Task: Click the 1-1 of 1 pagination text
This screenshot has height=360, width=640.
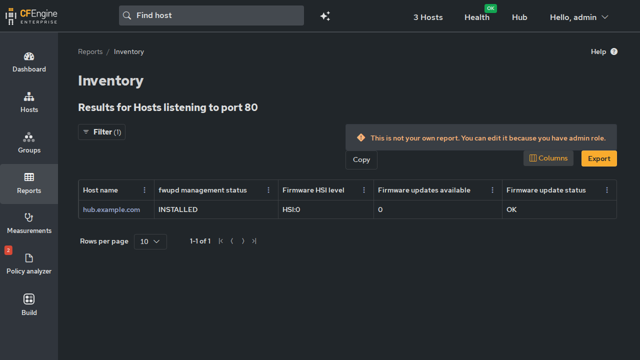Action: (200, 241)
